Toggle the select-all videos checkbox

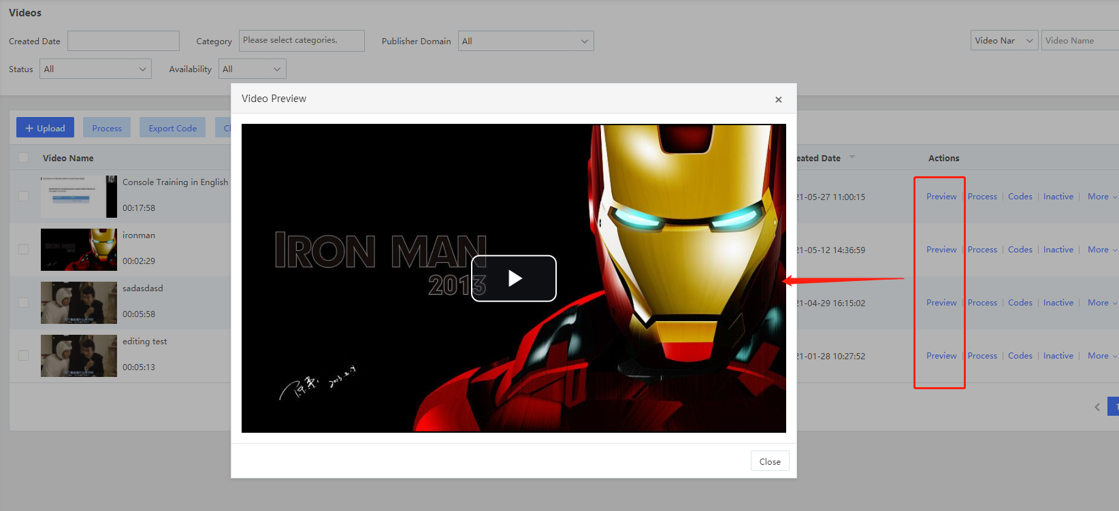[24, 158]
